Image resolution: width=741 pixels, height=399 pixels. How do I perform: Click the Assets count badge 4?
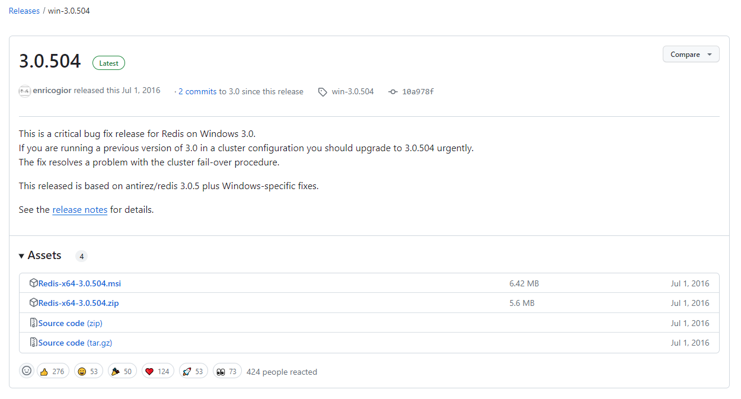pos(81,256)
